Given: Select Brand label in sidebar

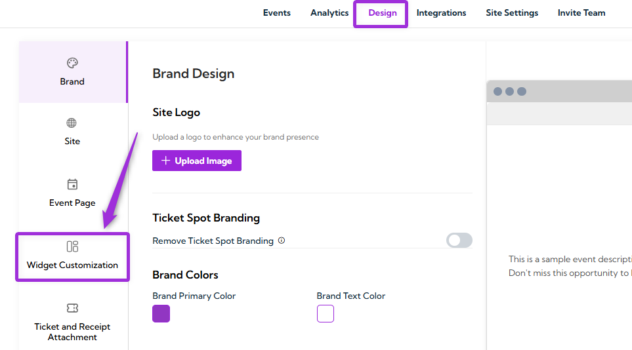Looking at the screenshot, I should (72, 81).
